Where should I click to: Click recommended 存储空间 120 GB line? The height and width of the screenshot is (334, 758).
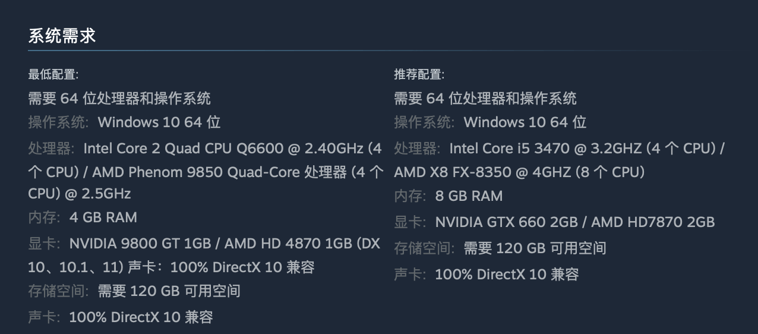tap(500, 248)
